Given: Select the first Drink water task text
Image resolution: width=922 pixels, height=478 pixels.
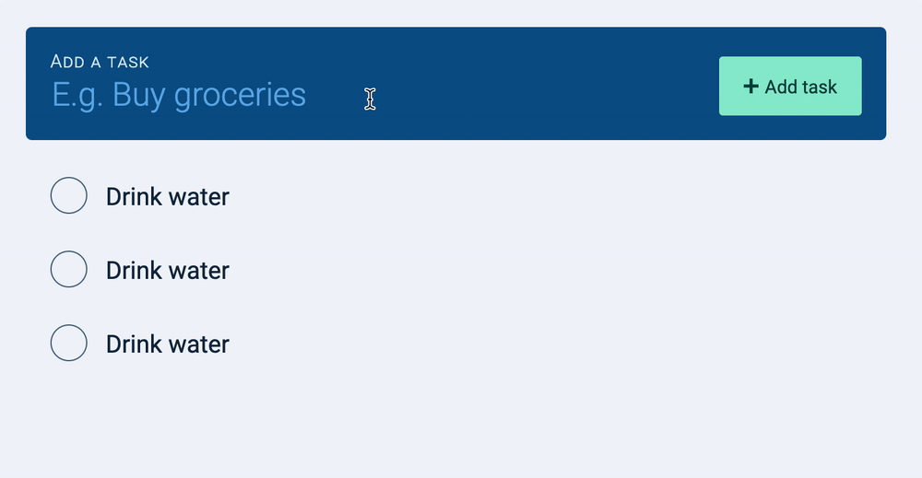Looking at the screenshot, I should (x=167, y=196).
